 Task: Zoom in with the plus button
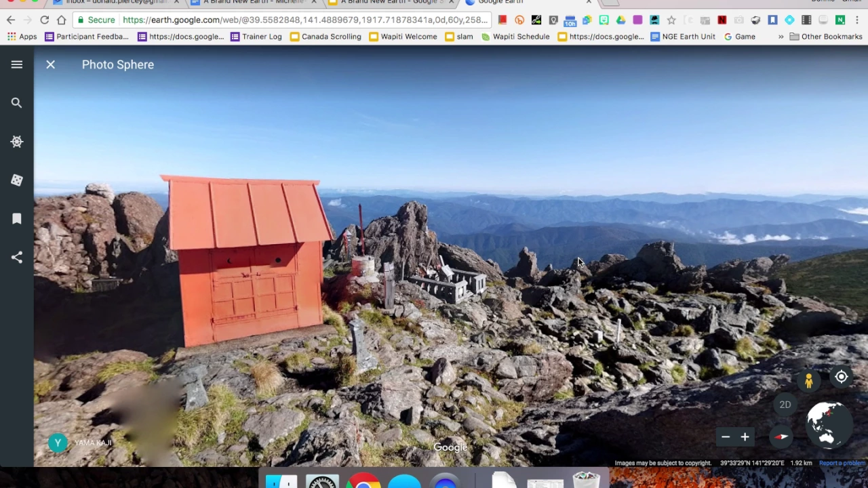(x=745, y=437)
